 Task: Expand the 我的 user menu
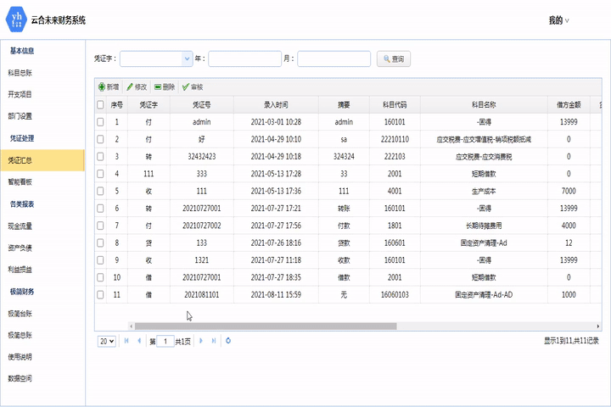558,20
